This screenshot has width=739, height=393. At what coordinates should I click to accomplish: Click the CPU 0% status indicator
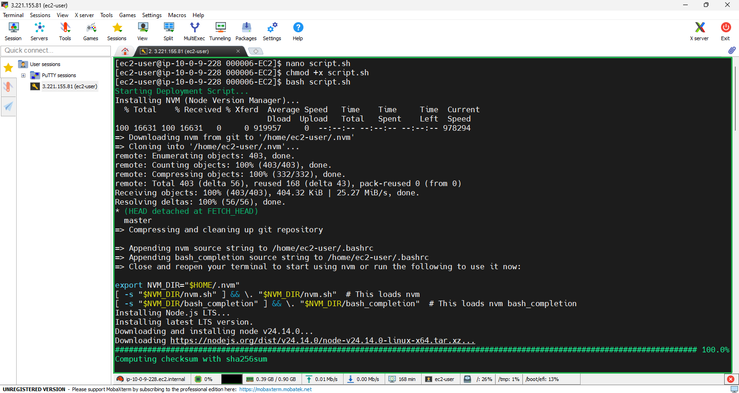(204, 379)
